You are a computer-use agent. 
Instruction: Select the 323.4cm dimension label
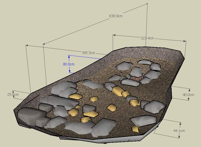[147, 38]
